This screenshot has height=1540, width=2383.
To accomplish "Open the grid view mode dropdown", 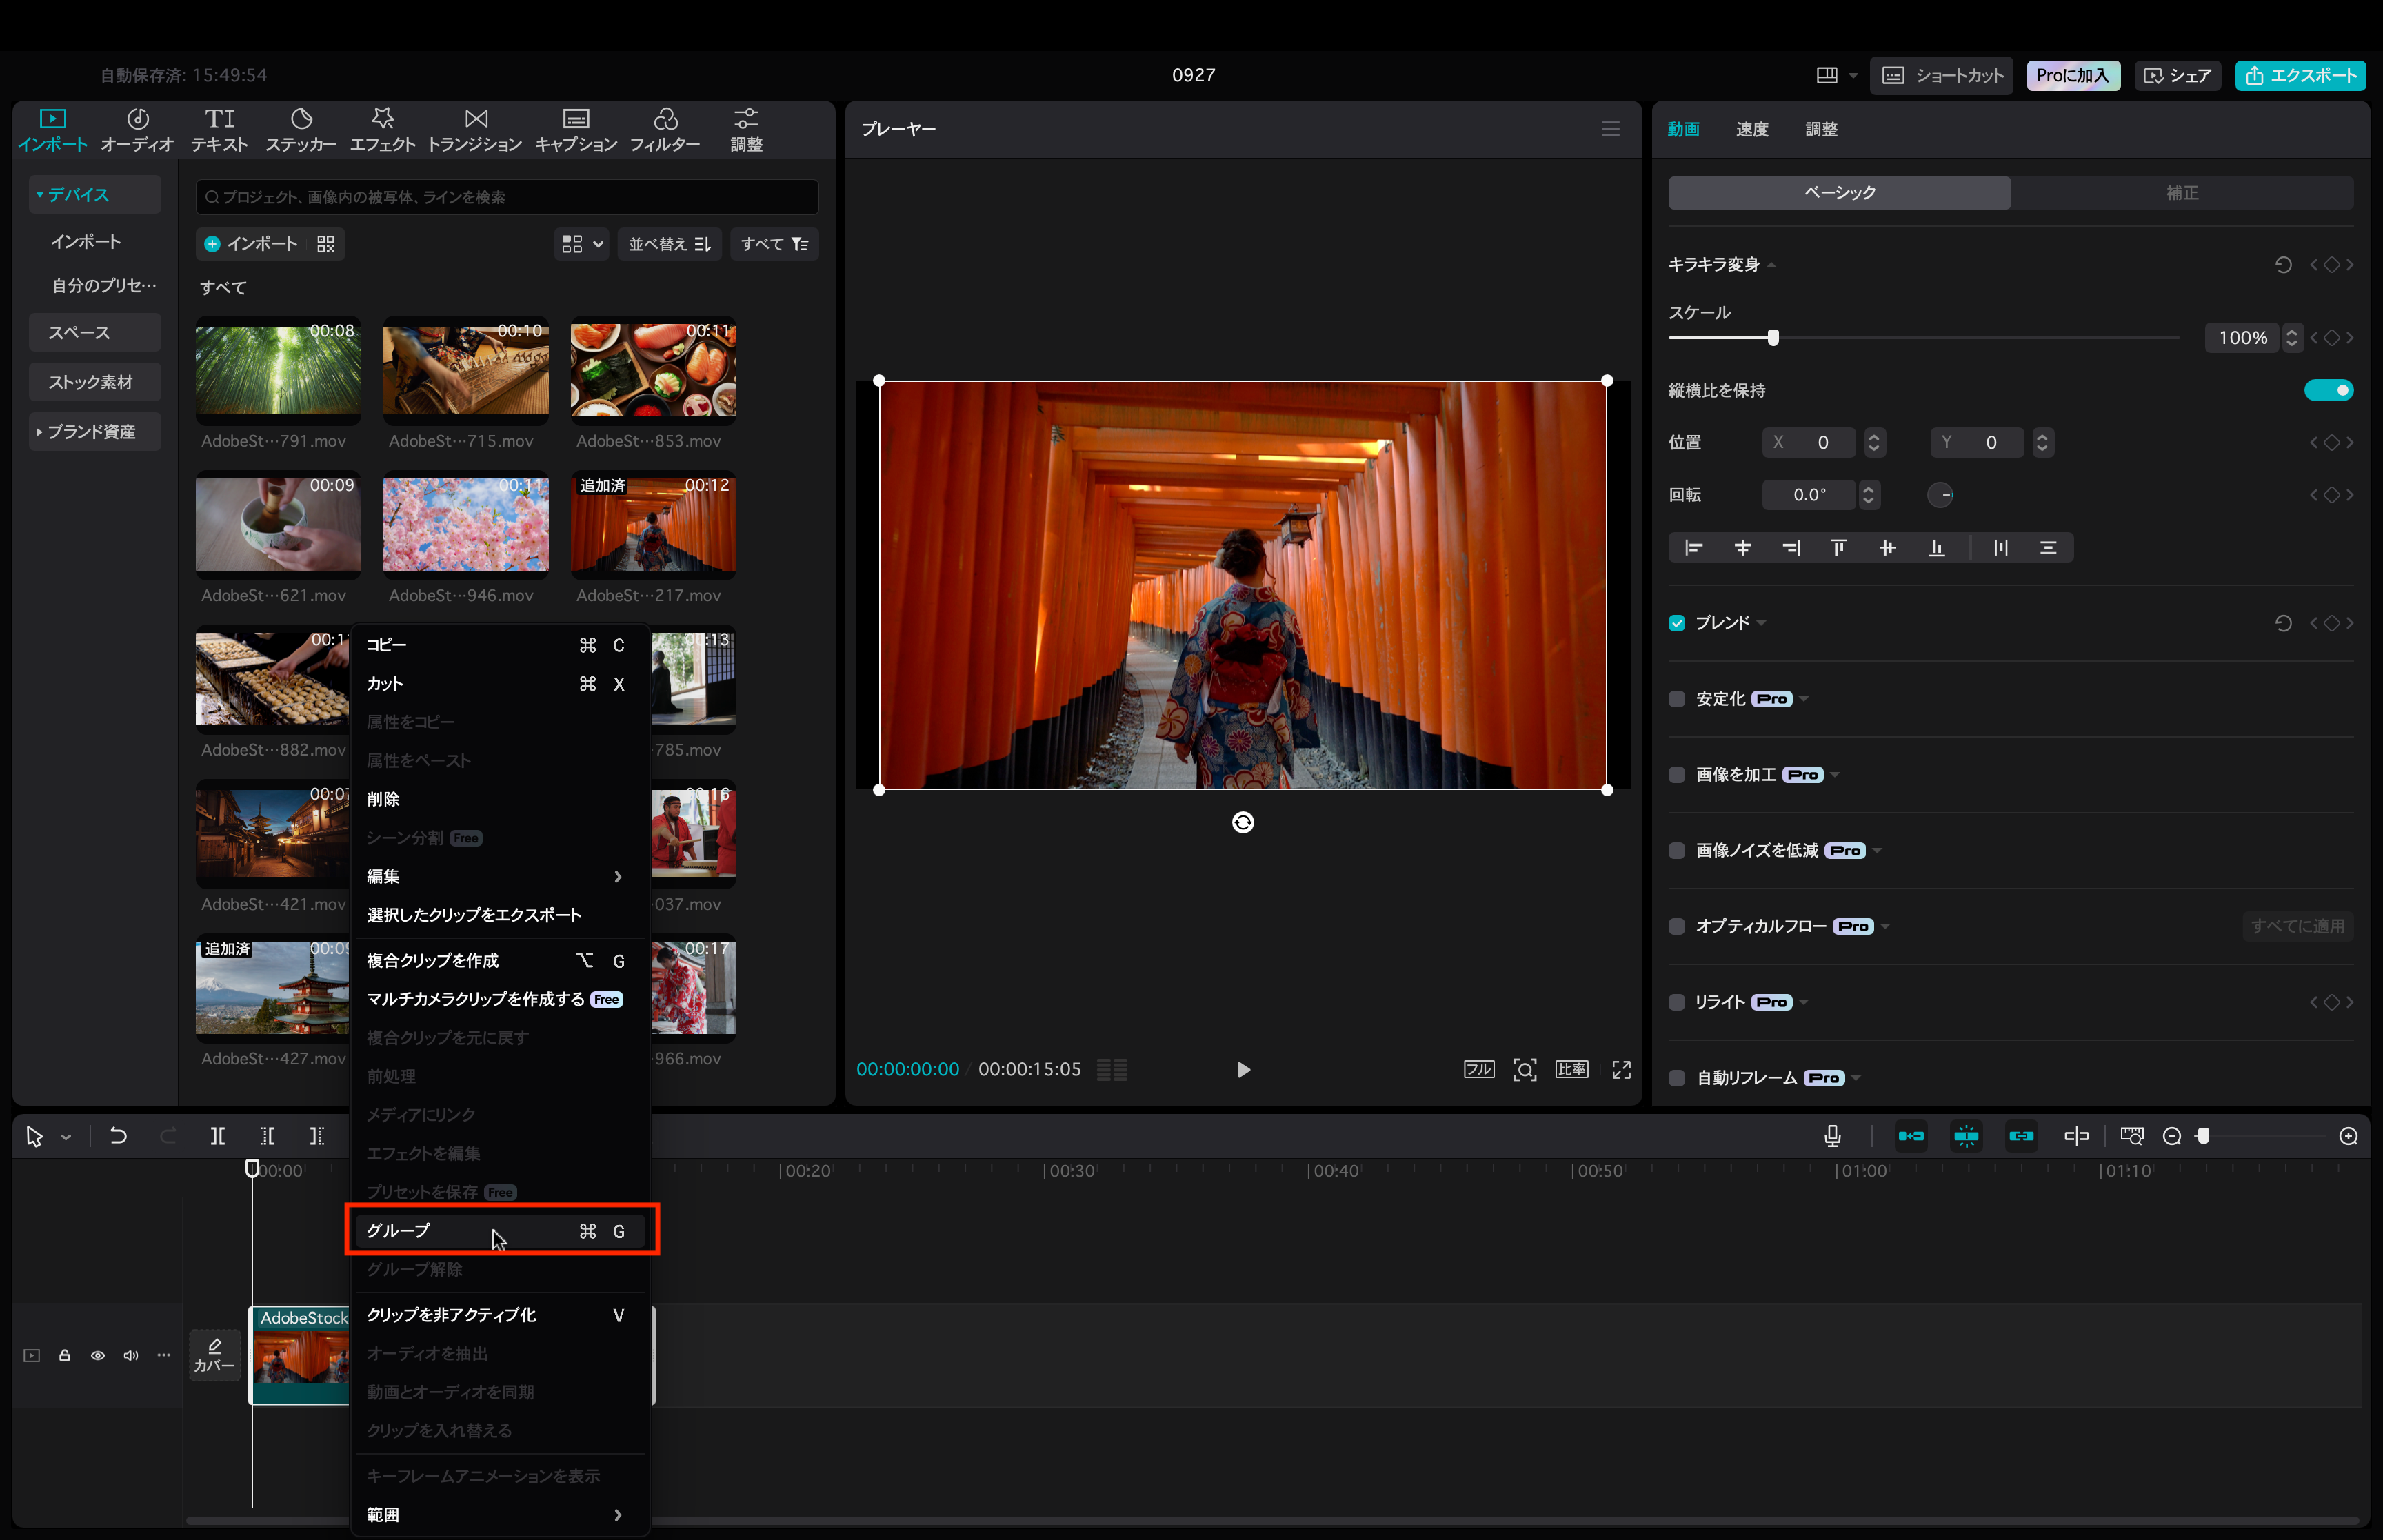I will coord(582,244).
